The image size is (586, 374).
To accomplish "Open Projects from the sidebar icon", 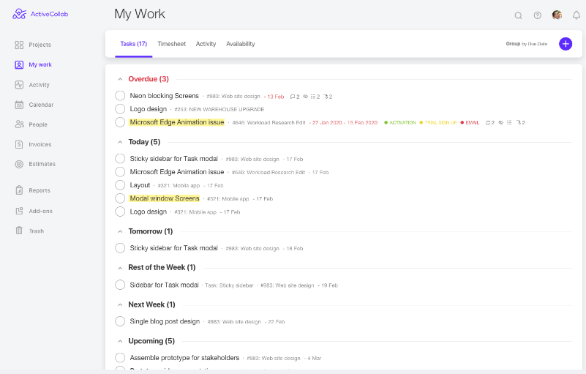I will (19, 45).
